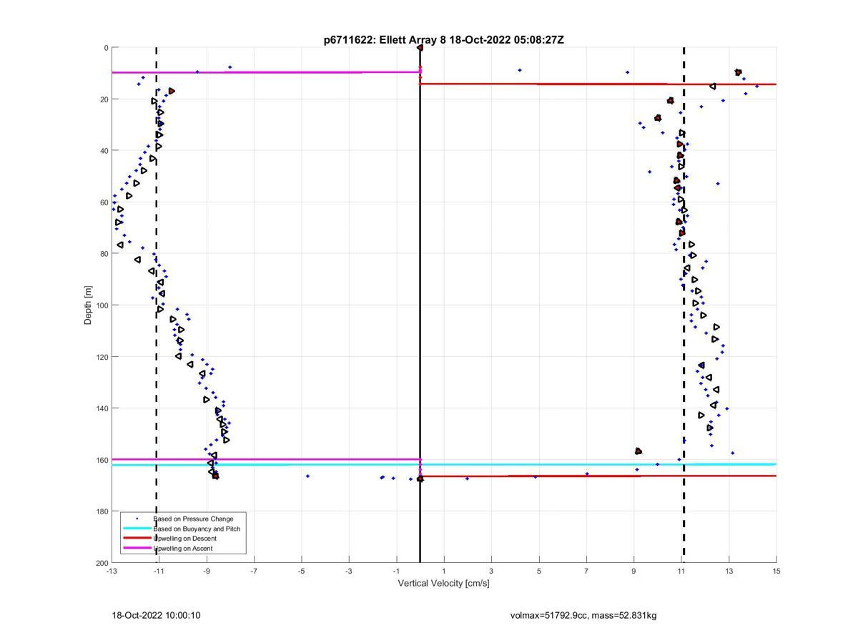858x633 pixels.
Task: Click legend entry 'Upwelling on Ascent'
Action: click(x=182, y=549)
